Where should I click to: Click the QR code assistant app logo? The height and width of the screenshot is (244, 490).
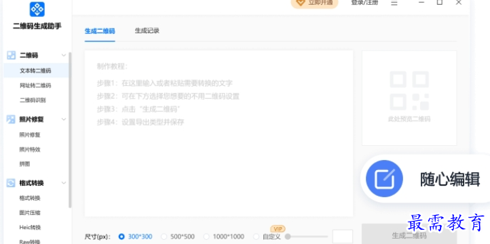[x=37, y=9]
